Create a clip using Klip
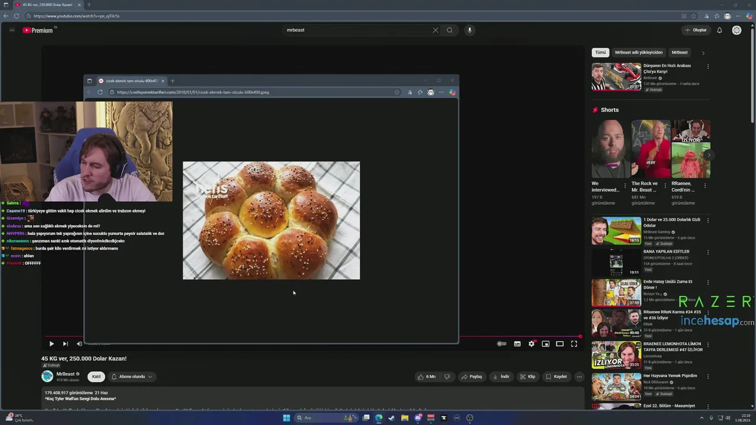This screenshot has width=756, height=425. click(527, 377)
